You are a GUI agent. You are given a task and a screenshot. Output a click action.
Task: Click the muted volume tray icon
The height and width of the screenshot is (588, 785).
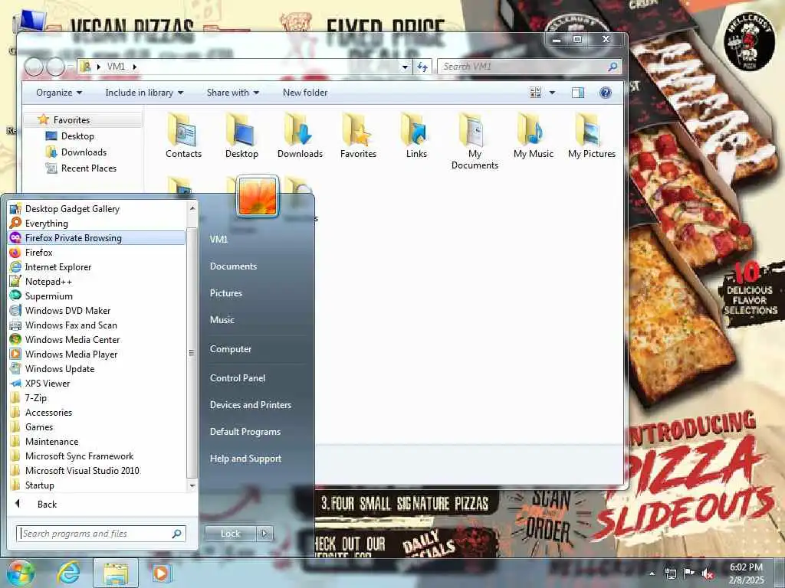coord(708,574)
